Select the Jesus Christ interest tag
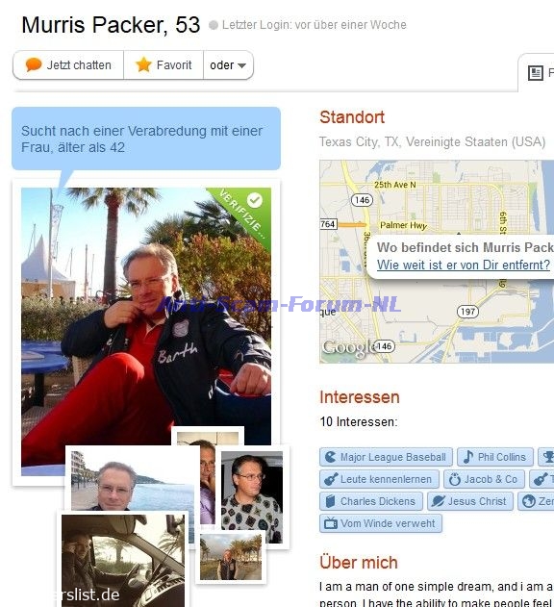The height and width of the screenshot is (607, 554). 470,501
